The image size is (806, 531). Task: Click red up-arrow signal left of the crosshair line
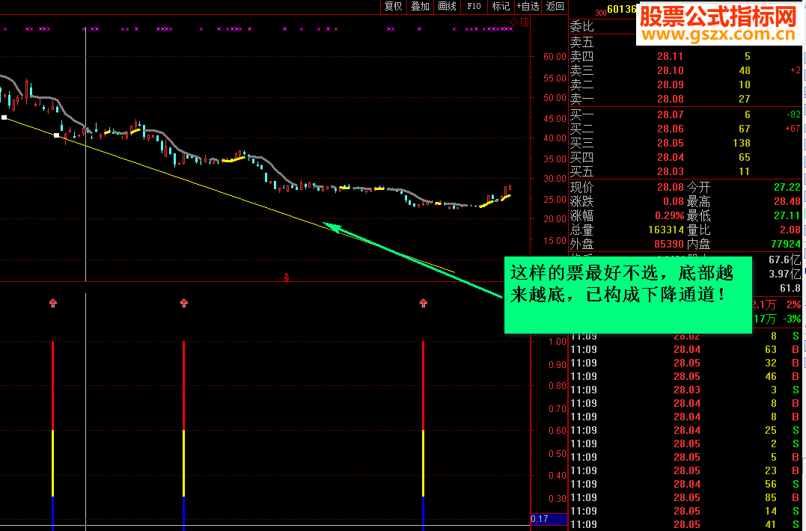(x=53, y=303)
